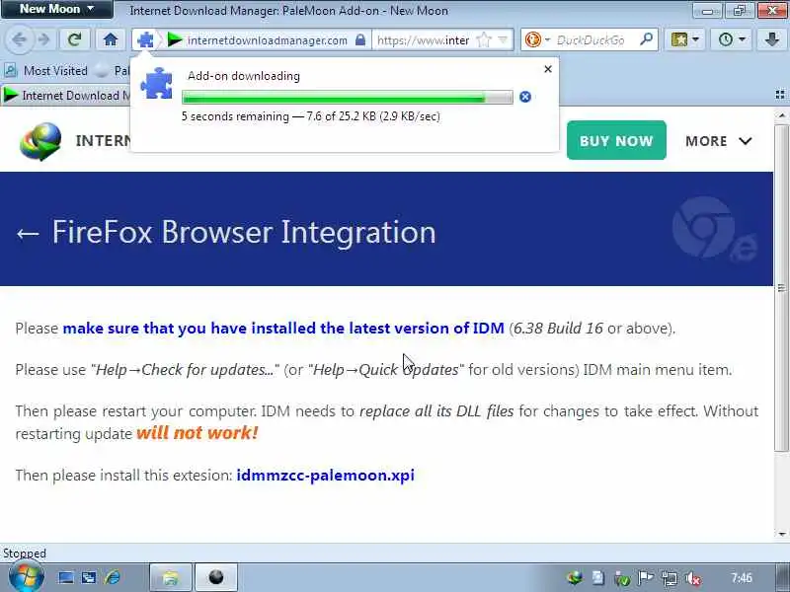Click the '6.38 Build 16' version text
This screenshot has width=790, height=592.
(x=558, y=329)
